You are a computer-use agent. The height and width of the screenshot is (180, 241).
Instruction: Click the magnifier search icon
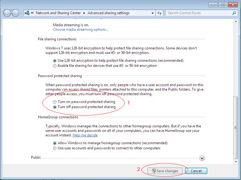point(234,13)
